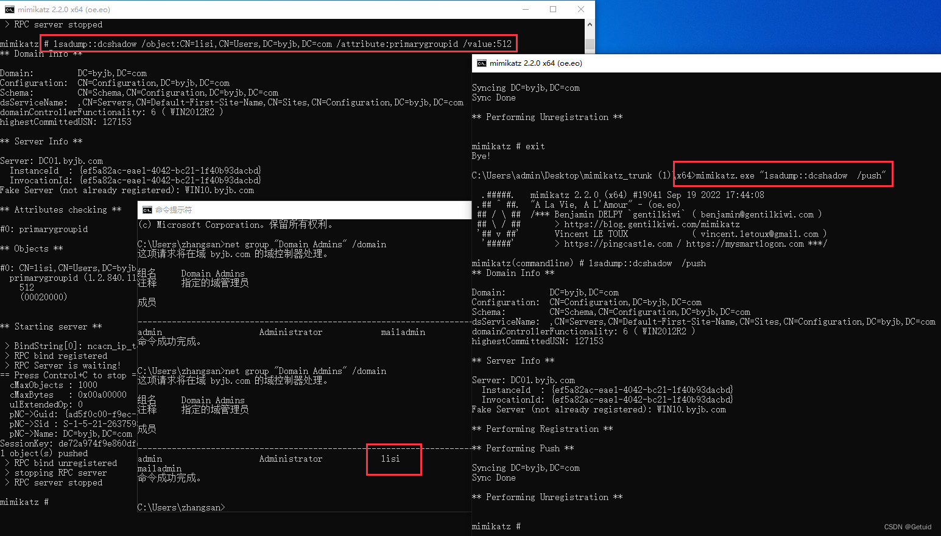Click 'https://blog.gentilkiwi.com/mimikatz' URL in banner
941x536 pixels.
click(652, 224)
